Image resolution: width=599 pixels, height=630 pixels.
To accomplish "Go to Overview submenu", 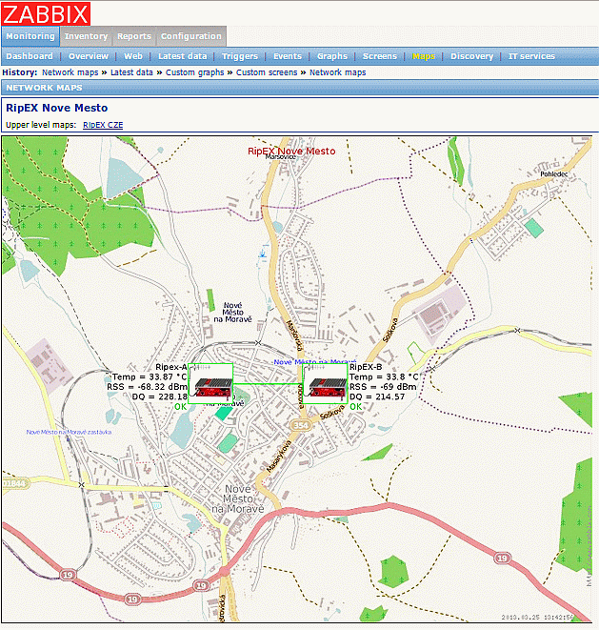I will [89, 56].
